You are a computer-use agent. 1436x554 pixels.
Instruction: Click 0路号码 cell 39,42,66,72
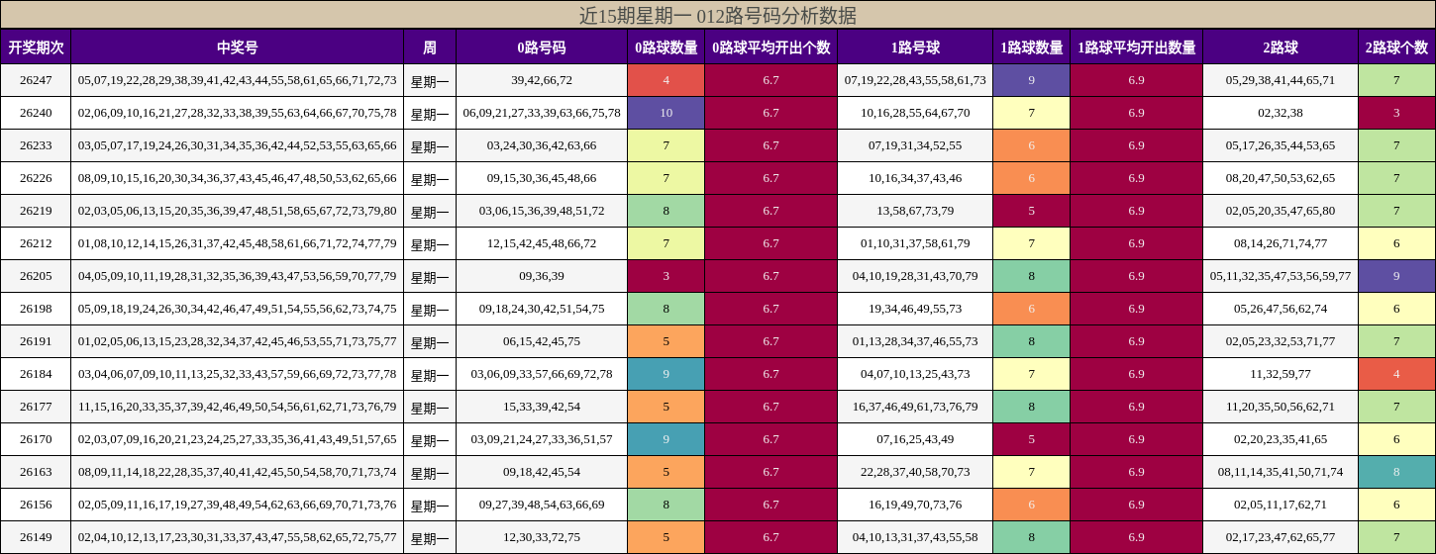(x=542, y=80)
